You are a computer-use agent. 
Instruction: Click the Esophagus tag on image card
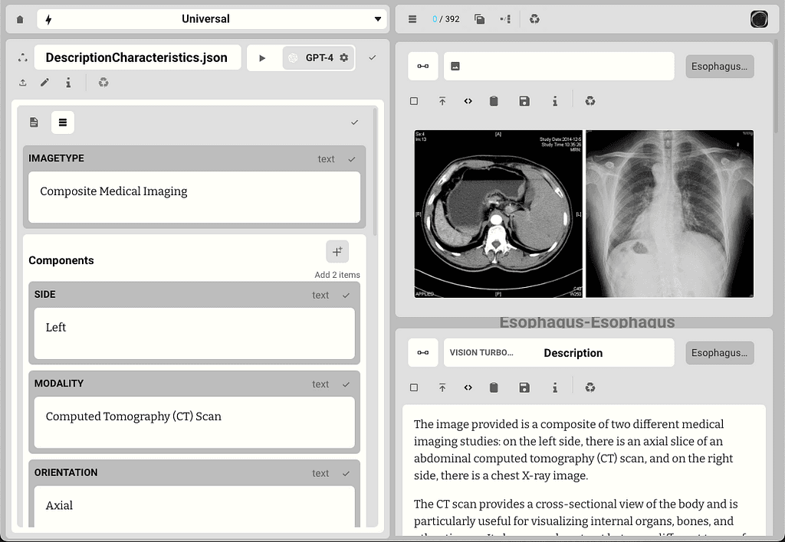tap(719, 66)
